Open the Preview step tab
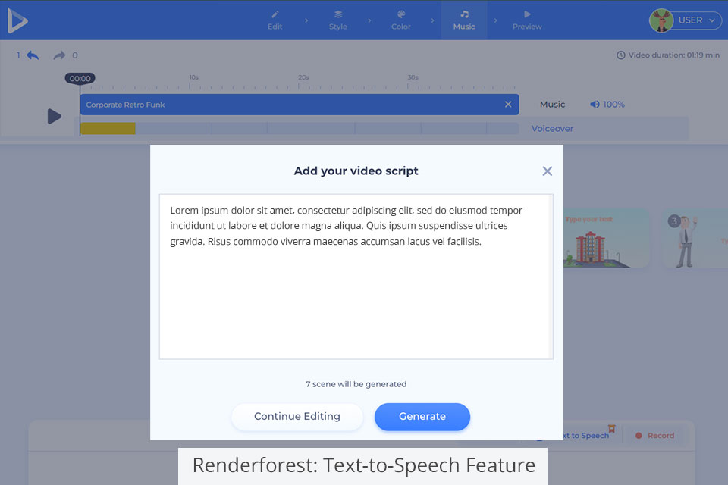This screenshot has height=485, width=728. (527, 20)
